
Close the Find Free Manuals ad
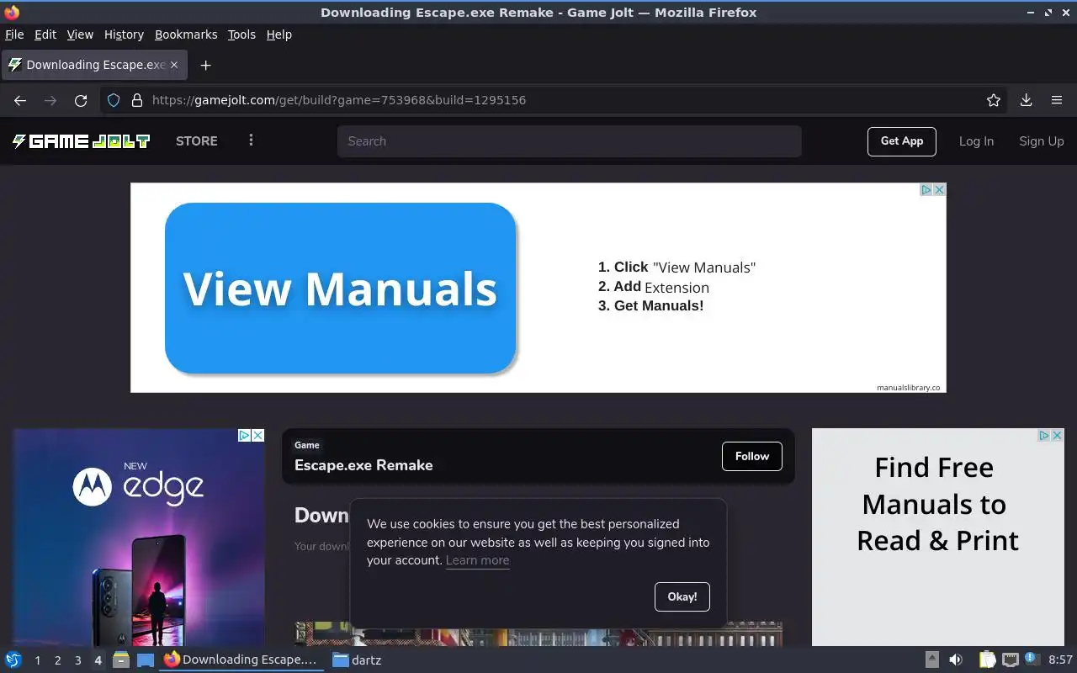pyautogui.click(x=1058, y=436)
